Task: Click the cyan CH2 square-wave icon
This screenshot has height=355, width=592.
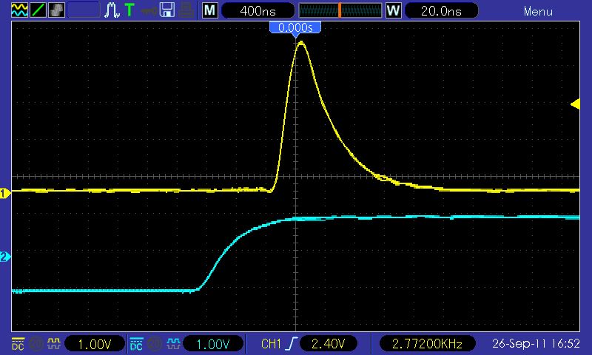Action: (173, 344)
